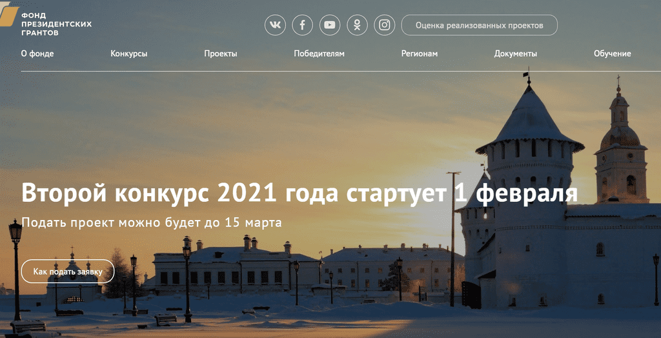Open the VK social network icon
The width and height of the screenshot is (661, 338).
click(275, 25)
